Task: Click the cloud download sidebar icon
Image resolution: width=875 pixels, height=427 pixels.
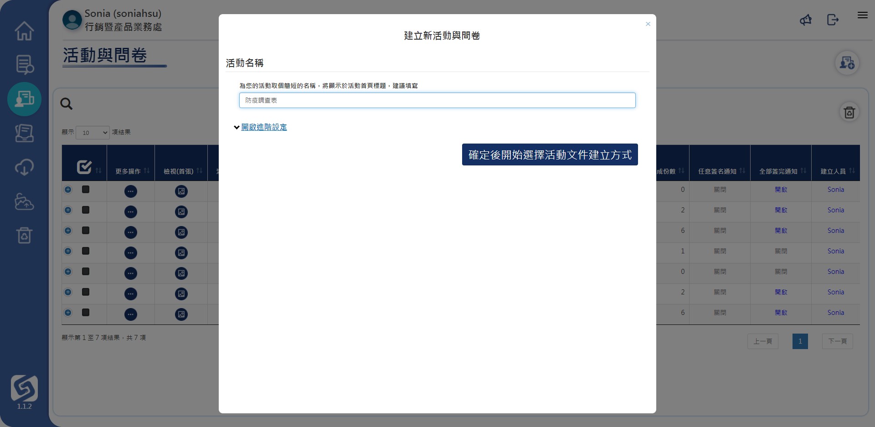Action: pos(24,167)
